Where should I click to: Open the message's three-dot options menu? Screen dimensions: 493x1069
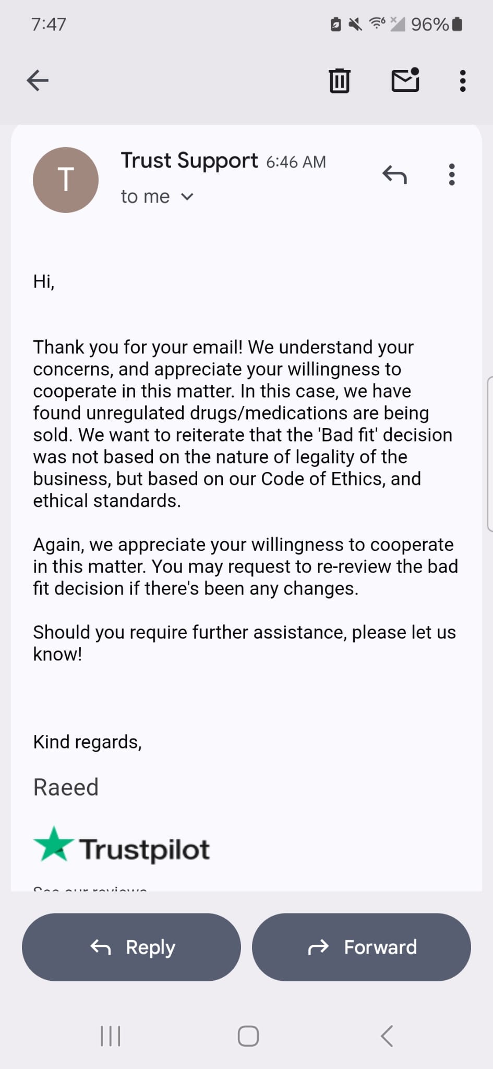click(x=451, y=175)
